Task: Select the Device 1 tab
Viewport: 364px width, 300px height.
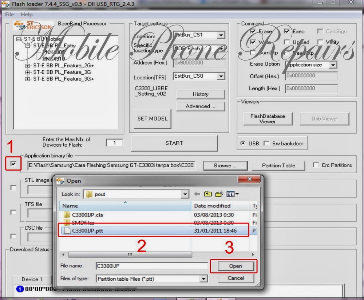Action: (x=32, y=279)
